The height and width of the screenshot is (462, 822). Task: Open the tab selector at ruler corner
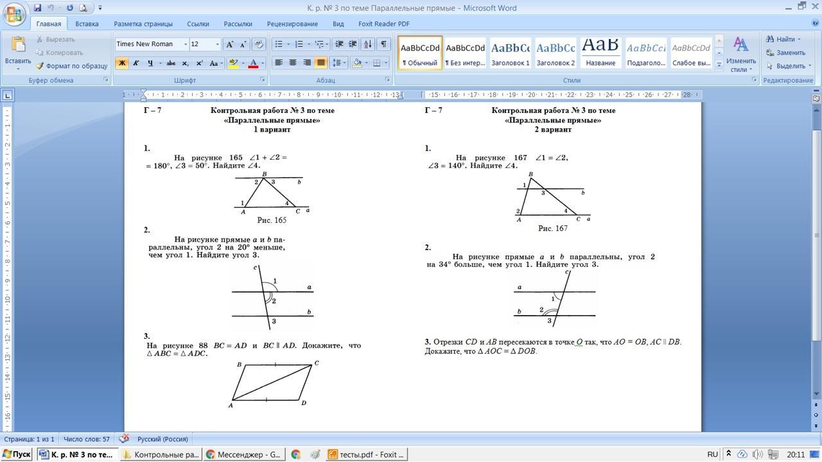(7, 95)
